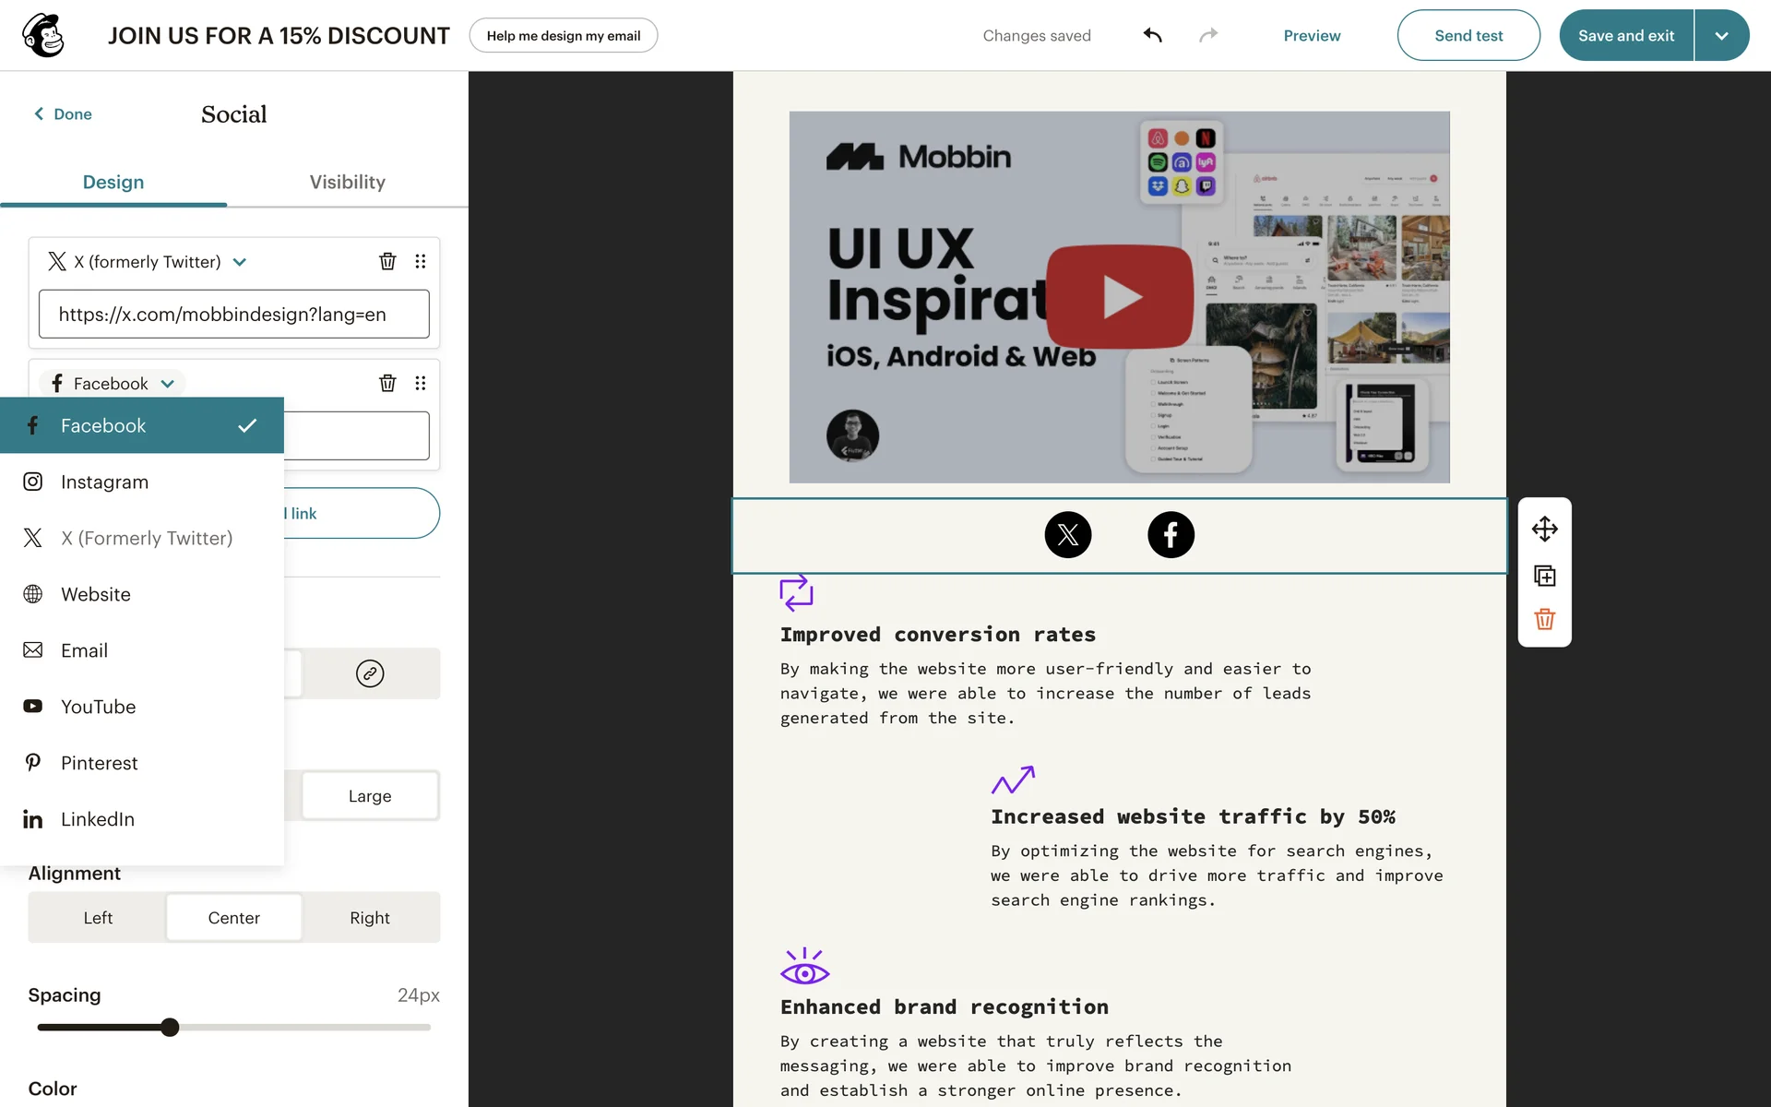Viewport: 1771px width, 1107px height.
Task: Click the Facebook icon in email preview
Action: coord(1171,535)
